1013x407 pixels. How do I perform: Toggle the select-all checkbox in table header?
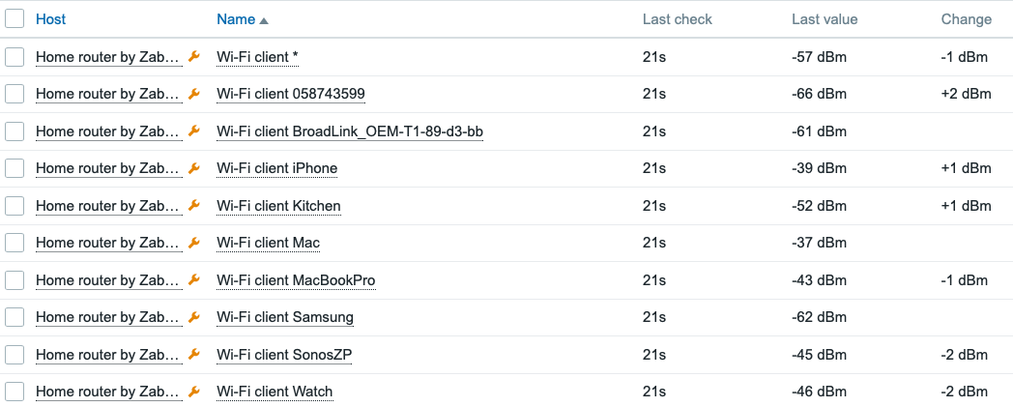[x=14, y=19]
